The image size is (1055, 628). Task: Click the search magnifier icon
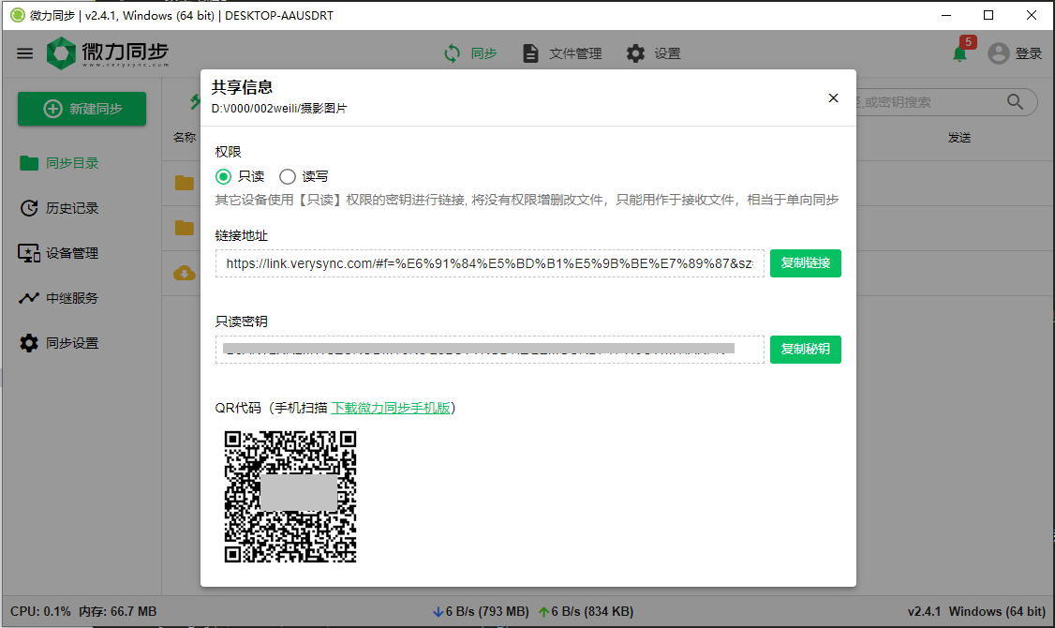click(x=1015, y=101)
